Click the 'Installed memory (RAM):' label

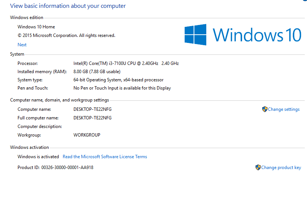pos(42,72)
